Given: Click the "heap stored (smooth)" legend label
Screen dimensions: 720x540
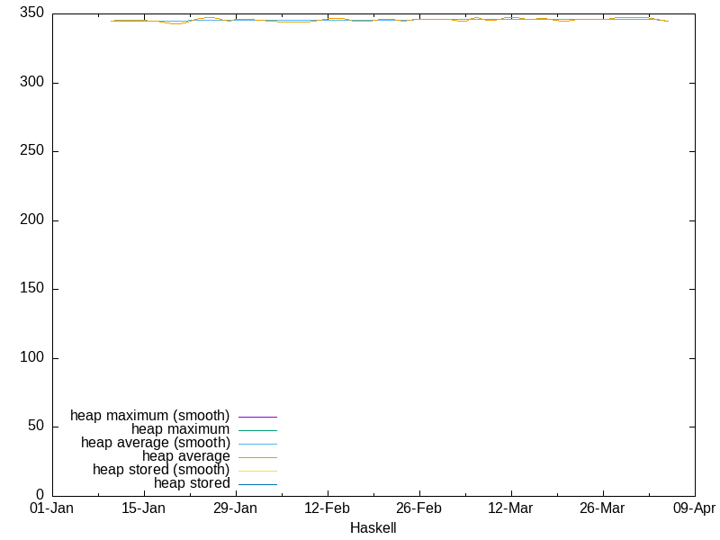Looking at the screenshot, I should click(x=161, y=470).
